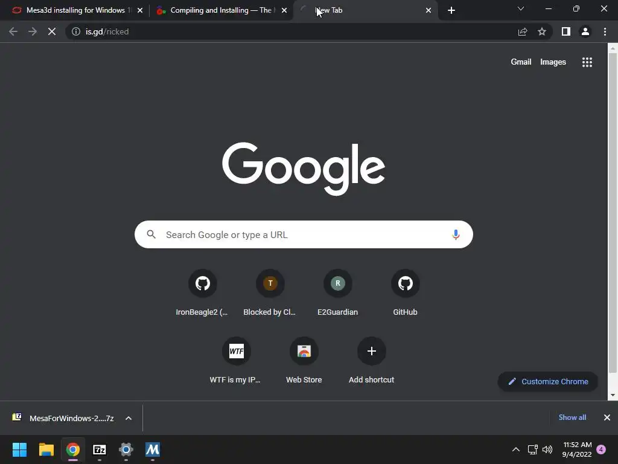
Task: Open the Chrome side panel
Action: pos(566,31)
